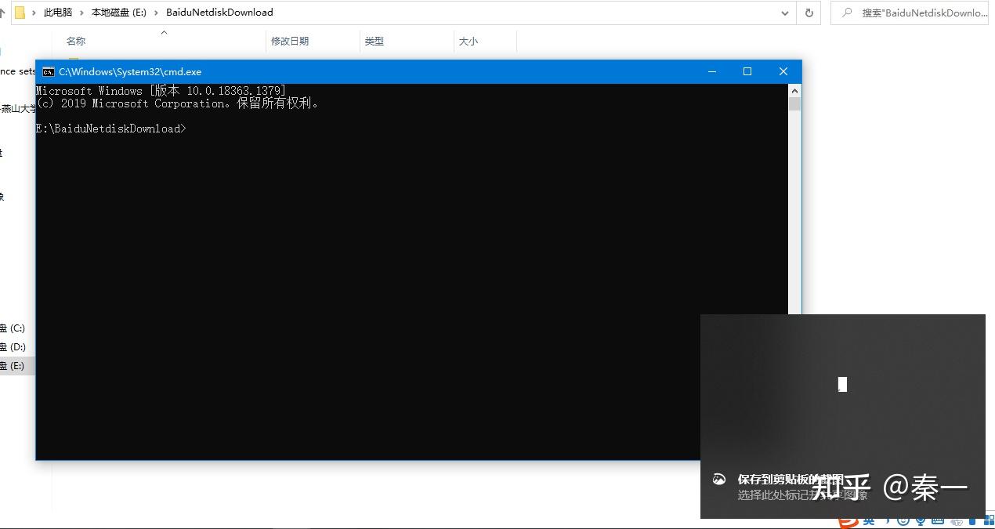Minimize the cmd.exe window
Viewport: 995px width, 529px height.
(712, 71)
